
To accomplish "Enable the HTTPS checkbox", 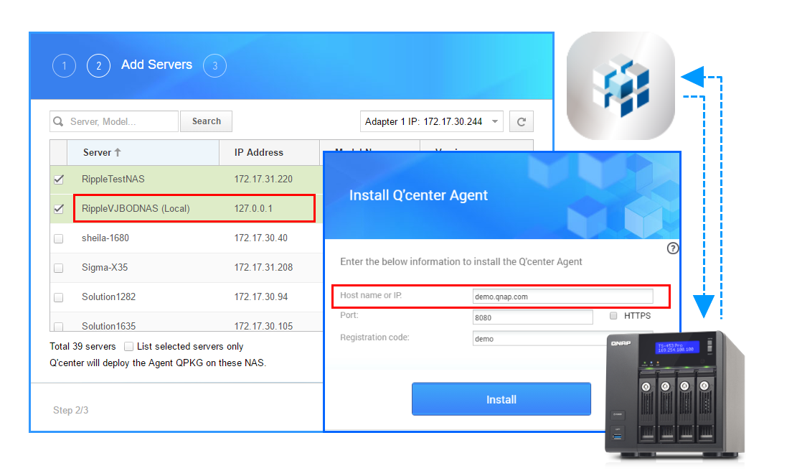I will (613, 316).
